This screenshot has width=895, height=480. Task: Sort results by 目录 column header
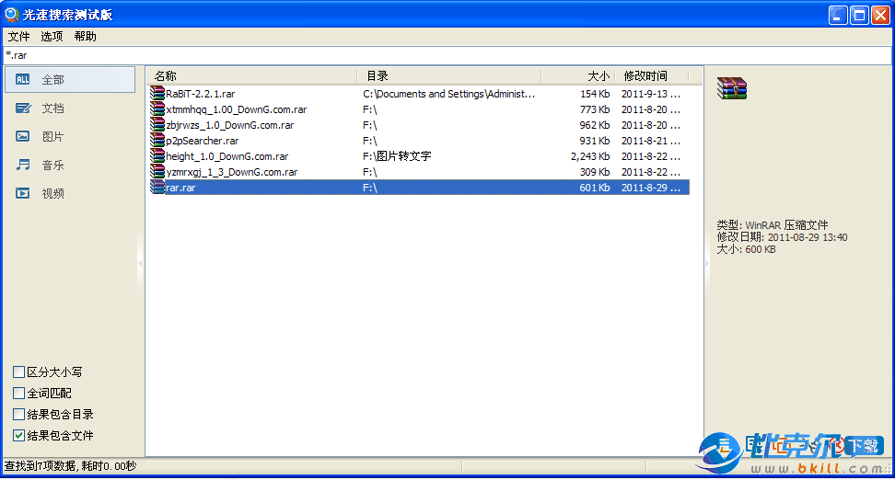pyautogui.click(x=449, y=75)
